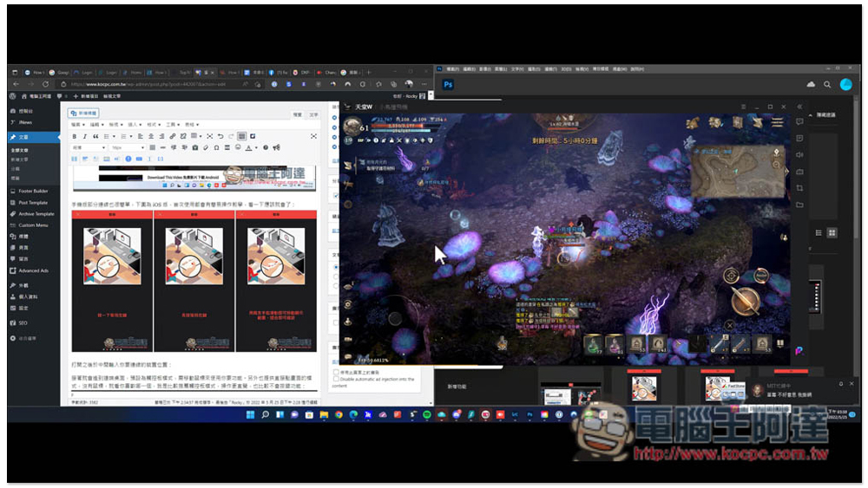This screenshot has height=488, width=868.
Task: Click the insert link chain icon
Action: point(173,136)
